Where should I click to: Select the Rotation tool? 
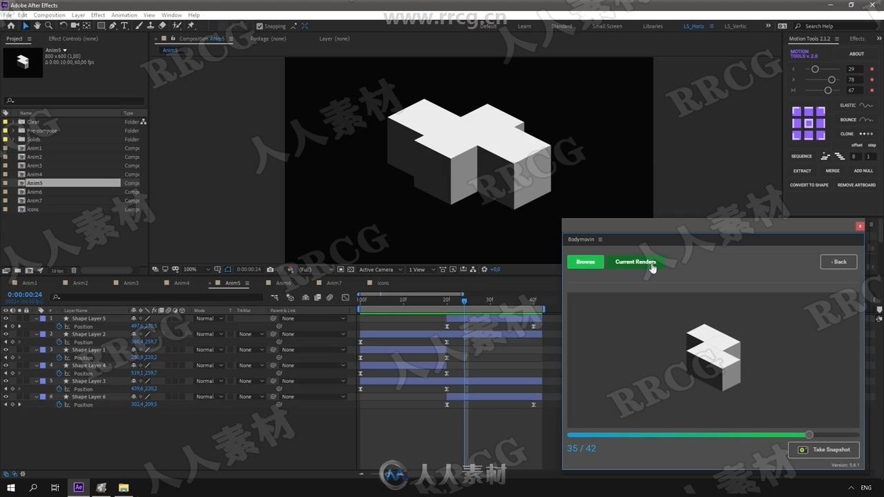pos(63,26)
